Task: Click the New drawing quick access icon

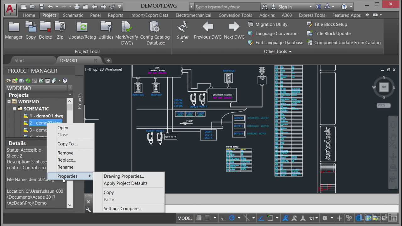Action: tap(24, 7)
